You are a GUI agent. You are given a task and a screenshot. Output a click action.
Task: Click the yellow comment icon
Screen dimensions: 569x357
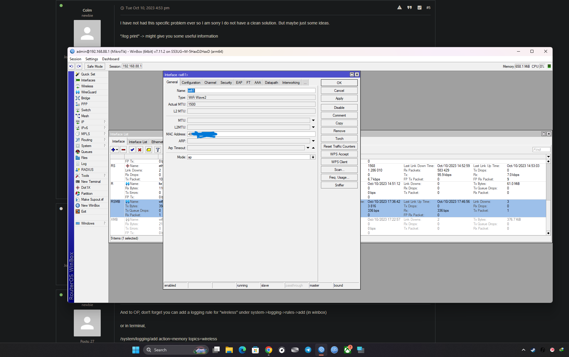point(149,150)
